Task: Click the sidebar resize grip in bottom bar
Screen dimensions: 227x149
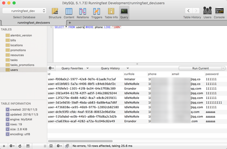Action: [45, 146]
